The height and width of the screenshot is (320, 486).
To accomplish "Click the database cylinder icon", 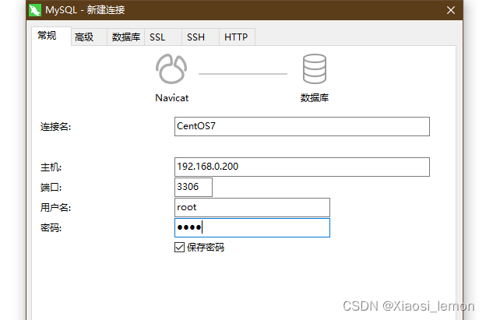I will coord(315,69).
